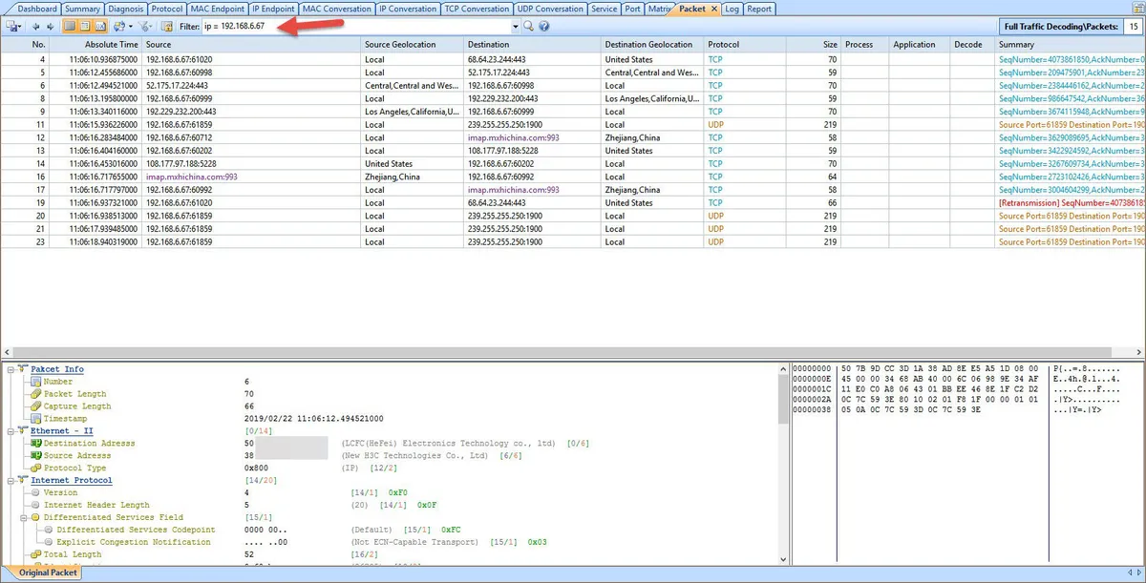Click the magnifier icon to apply filter
This screenshot has height=583, width=1146.
click(528, 27)
